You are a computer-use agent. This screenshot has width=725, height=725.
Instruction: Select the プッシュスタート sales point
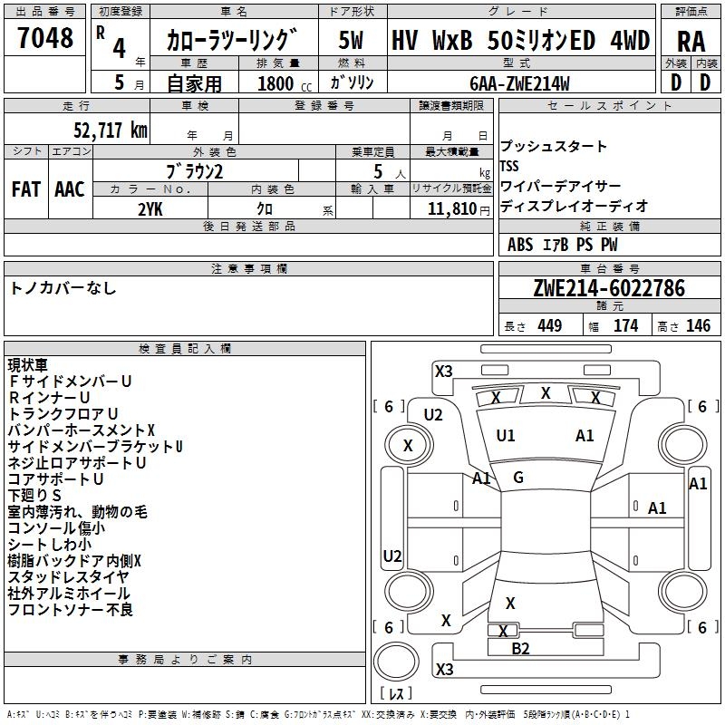coord(554,147)
